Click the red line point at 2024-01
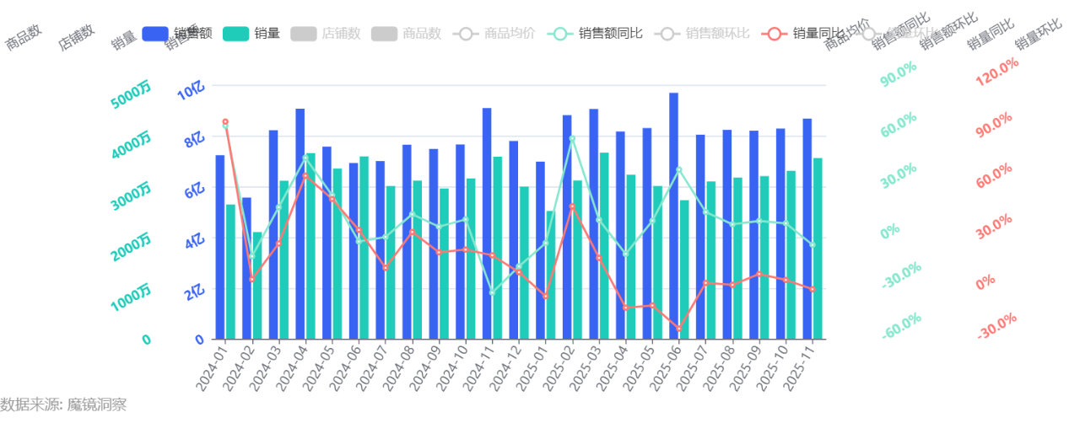The image size is (1080, 423). pos(224,122)
